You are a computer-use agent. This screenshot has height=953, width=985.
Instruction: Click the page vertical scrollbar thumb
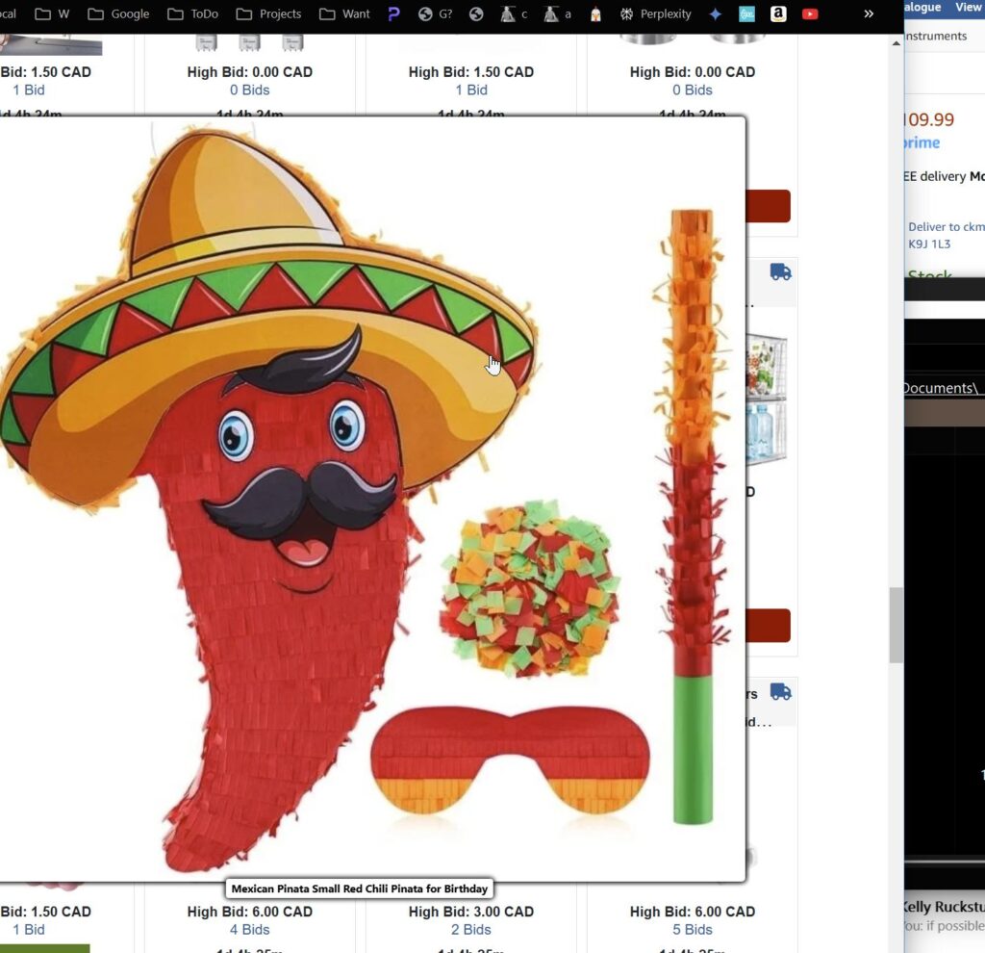click(896, 626)
